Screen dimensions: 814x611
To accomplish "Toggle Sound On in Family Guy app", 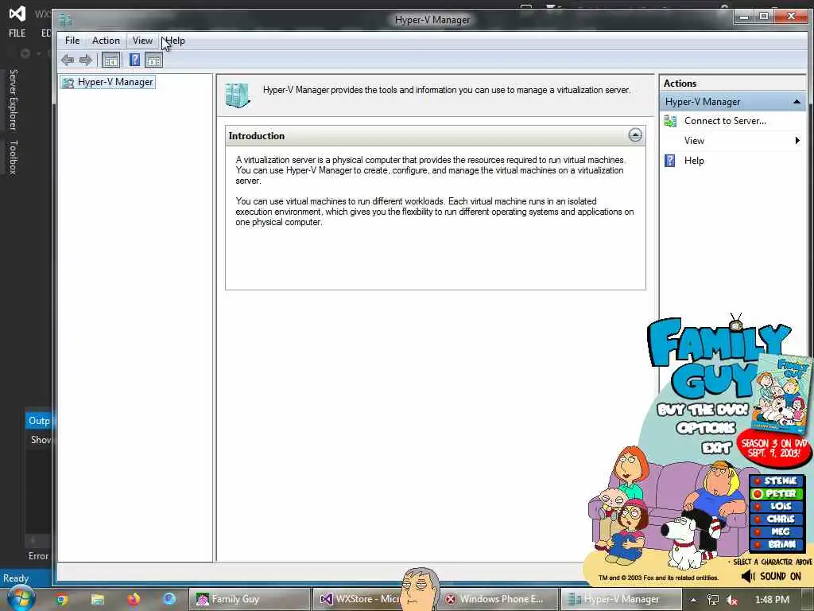I will (x=771, y=577).
